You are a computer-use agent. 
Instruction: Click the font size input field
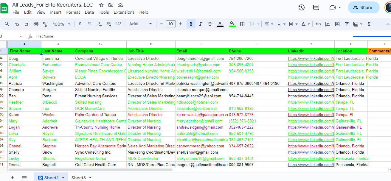[x=170, y=24]
